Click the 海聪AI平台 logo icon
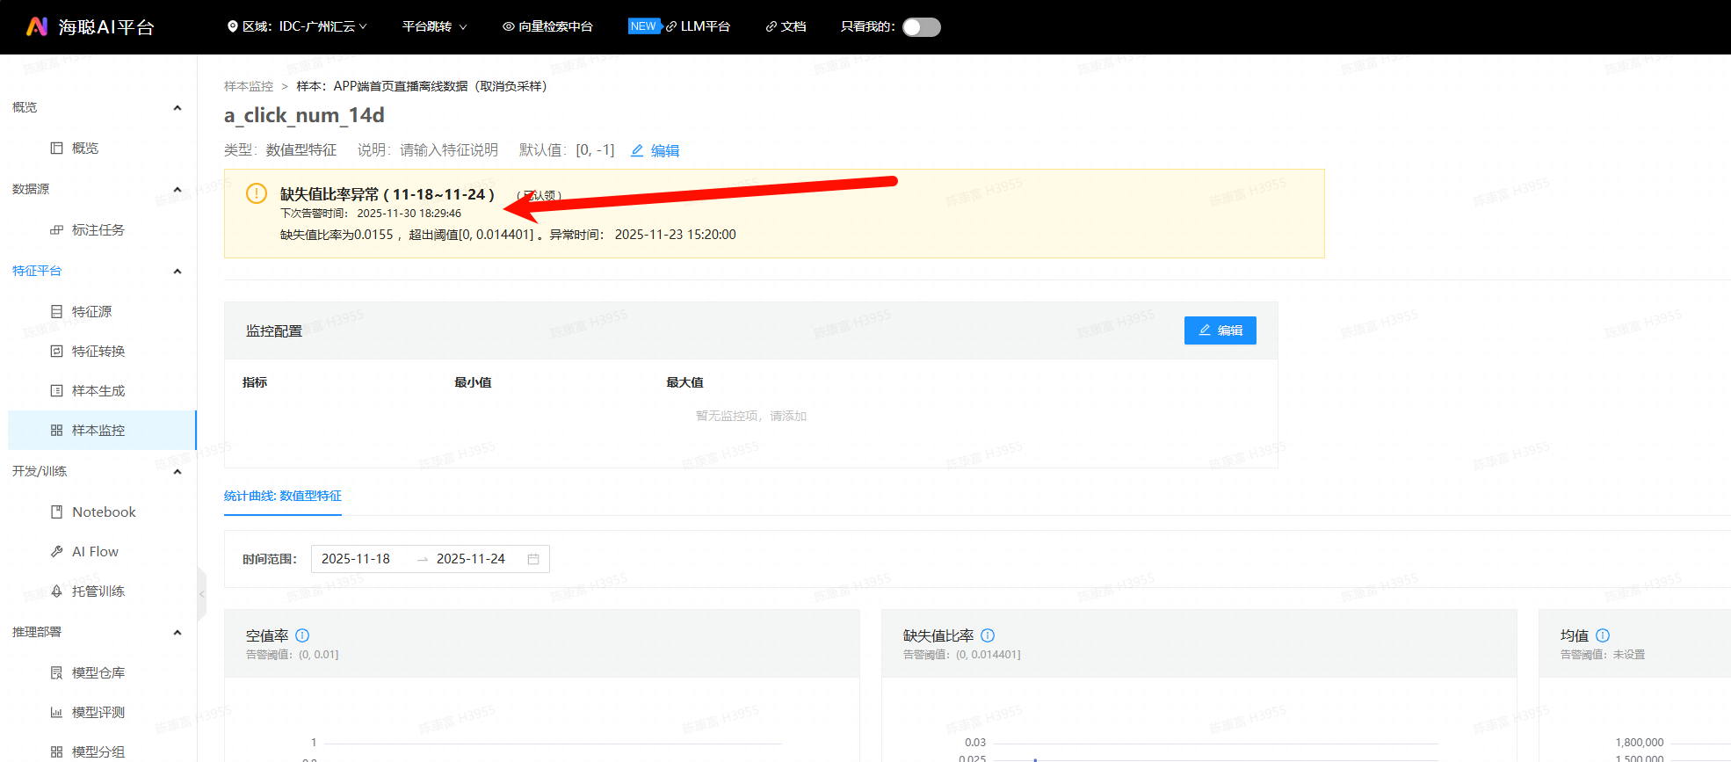Image resolution: width=1731 pixels, height=762 pixels. pos(36,26)
